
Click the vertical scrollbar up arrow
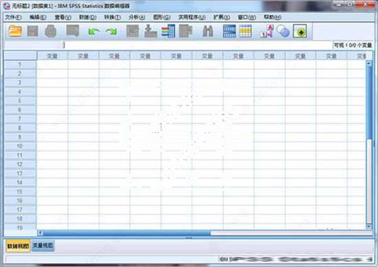369,63
